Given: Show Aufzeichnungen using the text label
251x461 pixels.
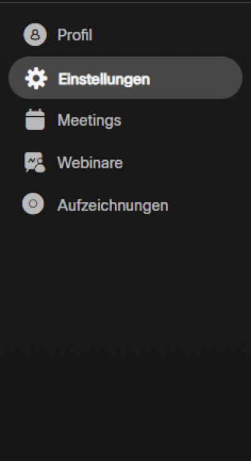Looking at the screenshot, I should [113, 205].
